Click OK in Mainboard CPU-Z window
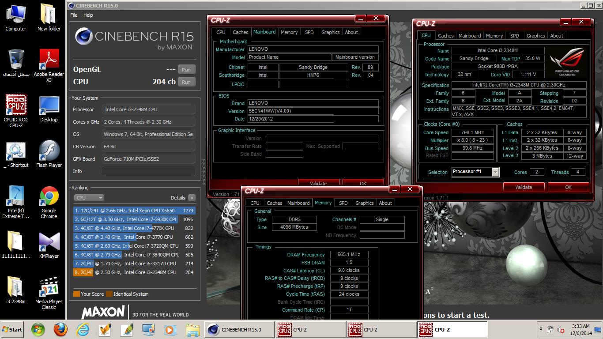The width and height of the screenshot is (603, 339). 363,183
